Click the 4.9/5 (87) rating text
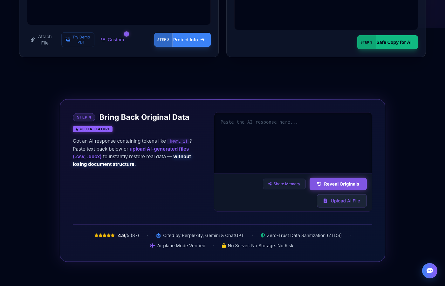The image size is (445, 286). coord(128,235)
